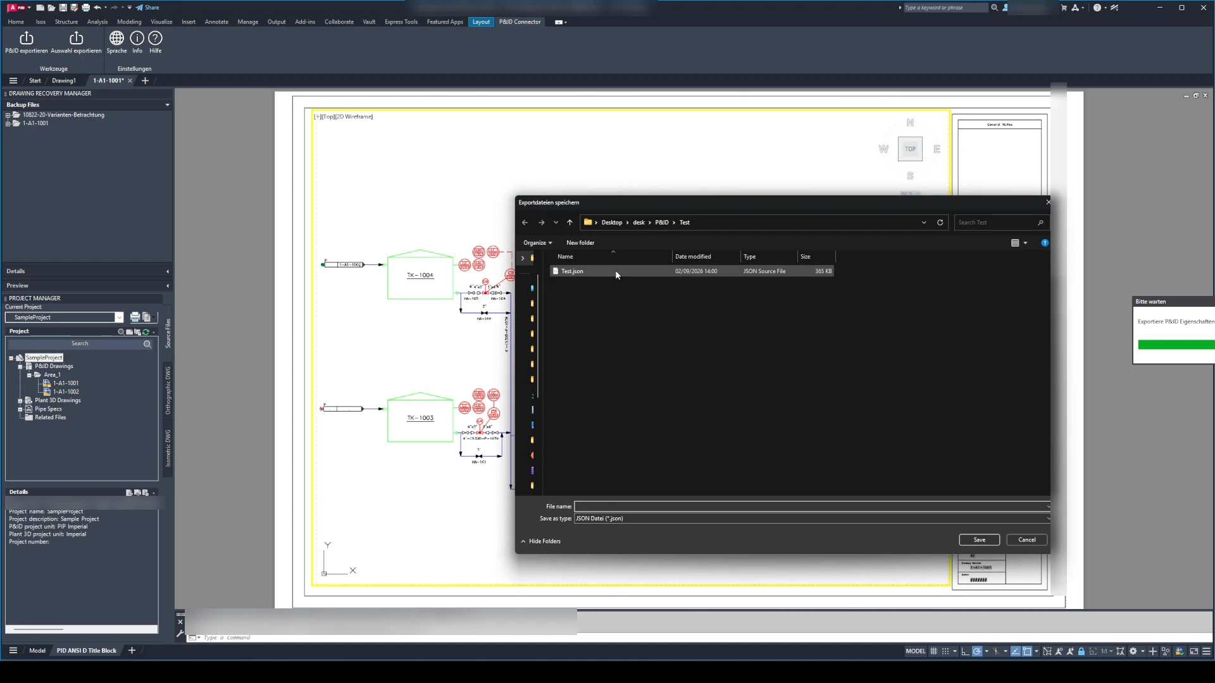Collapse the Area_1 folder node
Screen dimensions: 1215x683
[29, 375]
